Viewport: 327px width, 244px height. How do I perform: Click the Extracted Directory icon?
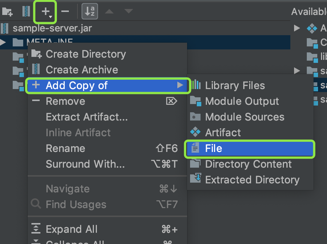pyautogui.click(x=196, y=179)
